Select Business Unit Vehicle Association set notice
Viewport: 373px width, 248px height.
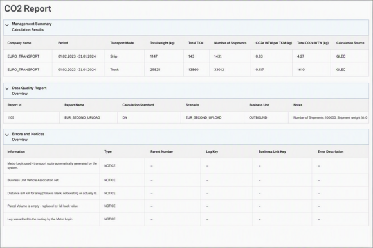186,180
